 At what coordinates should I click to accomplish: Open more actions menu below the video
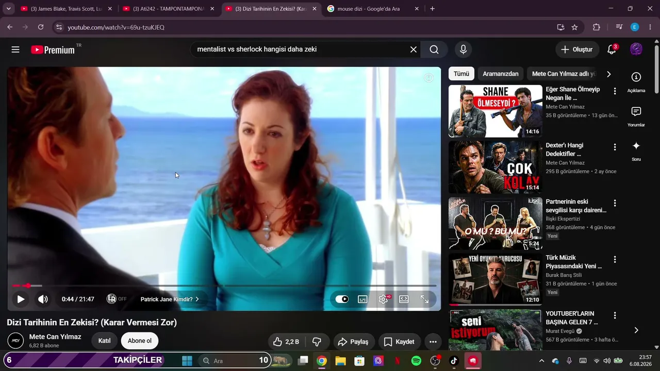pyautogui.click(x=433, y=342)
